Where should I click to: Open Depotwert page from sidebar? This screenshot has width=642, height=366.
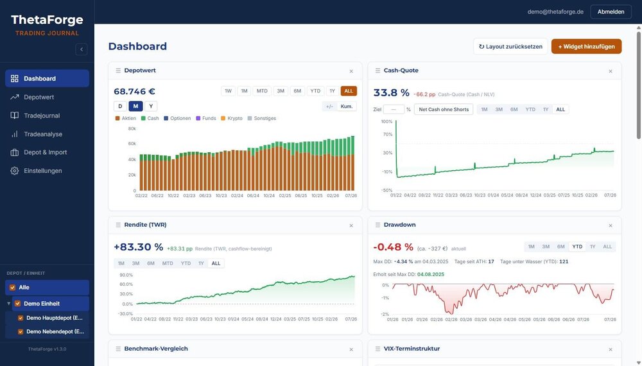click(x=47, y=97)
